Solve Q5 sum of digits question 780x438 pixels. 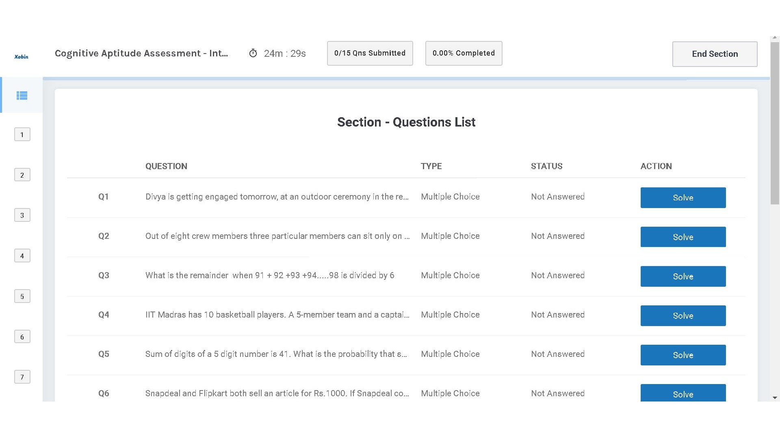(x=683, y=355)
